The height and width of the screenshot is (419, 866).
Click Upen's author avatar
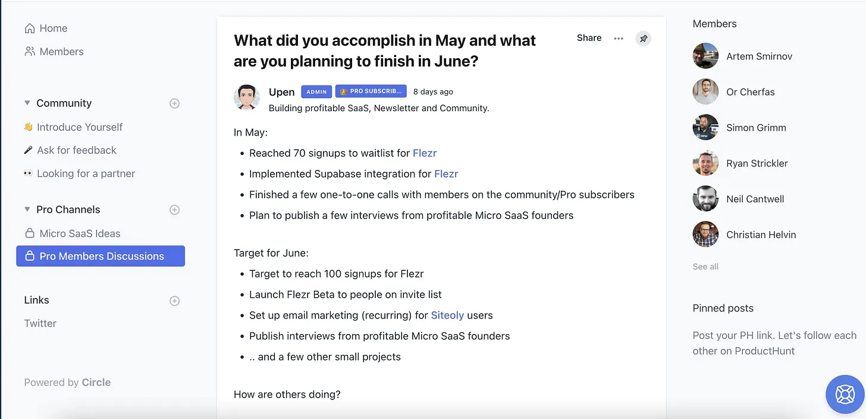(x=247, y=97)
